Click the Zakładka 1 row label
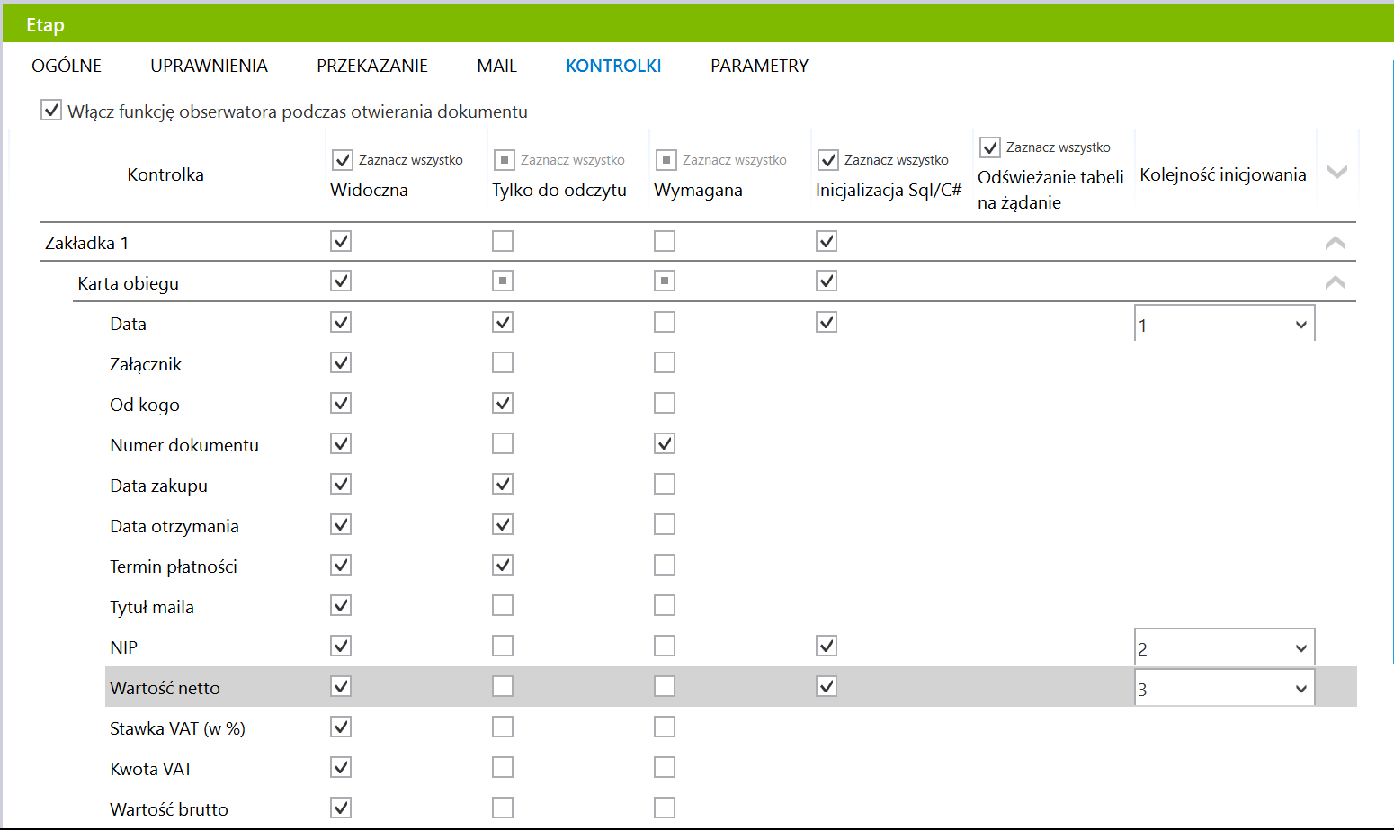The width and height of the screenshot is (1394, 830). click(86, 243)
